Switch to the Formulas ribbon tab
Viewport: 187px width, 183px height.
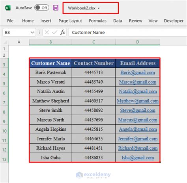pyautogui.click(x=97, y=21)
